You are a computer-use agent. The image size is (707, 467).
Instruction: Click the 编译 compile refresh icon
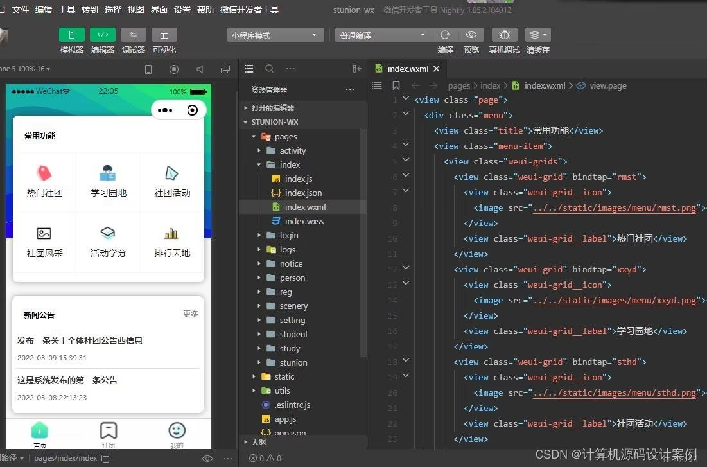(x=445, y=35)
